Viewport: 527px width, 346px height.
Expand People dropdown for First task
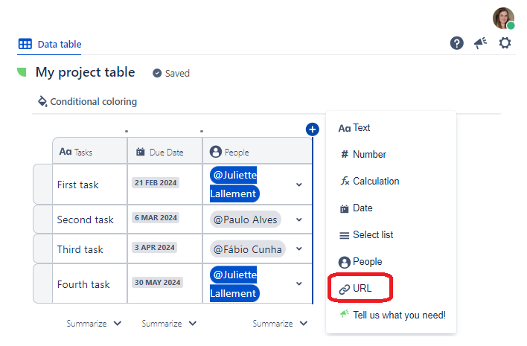(299, 185)
